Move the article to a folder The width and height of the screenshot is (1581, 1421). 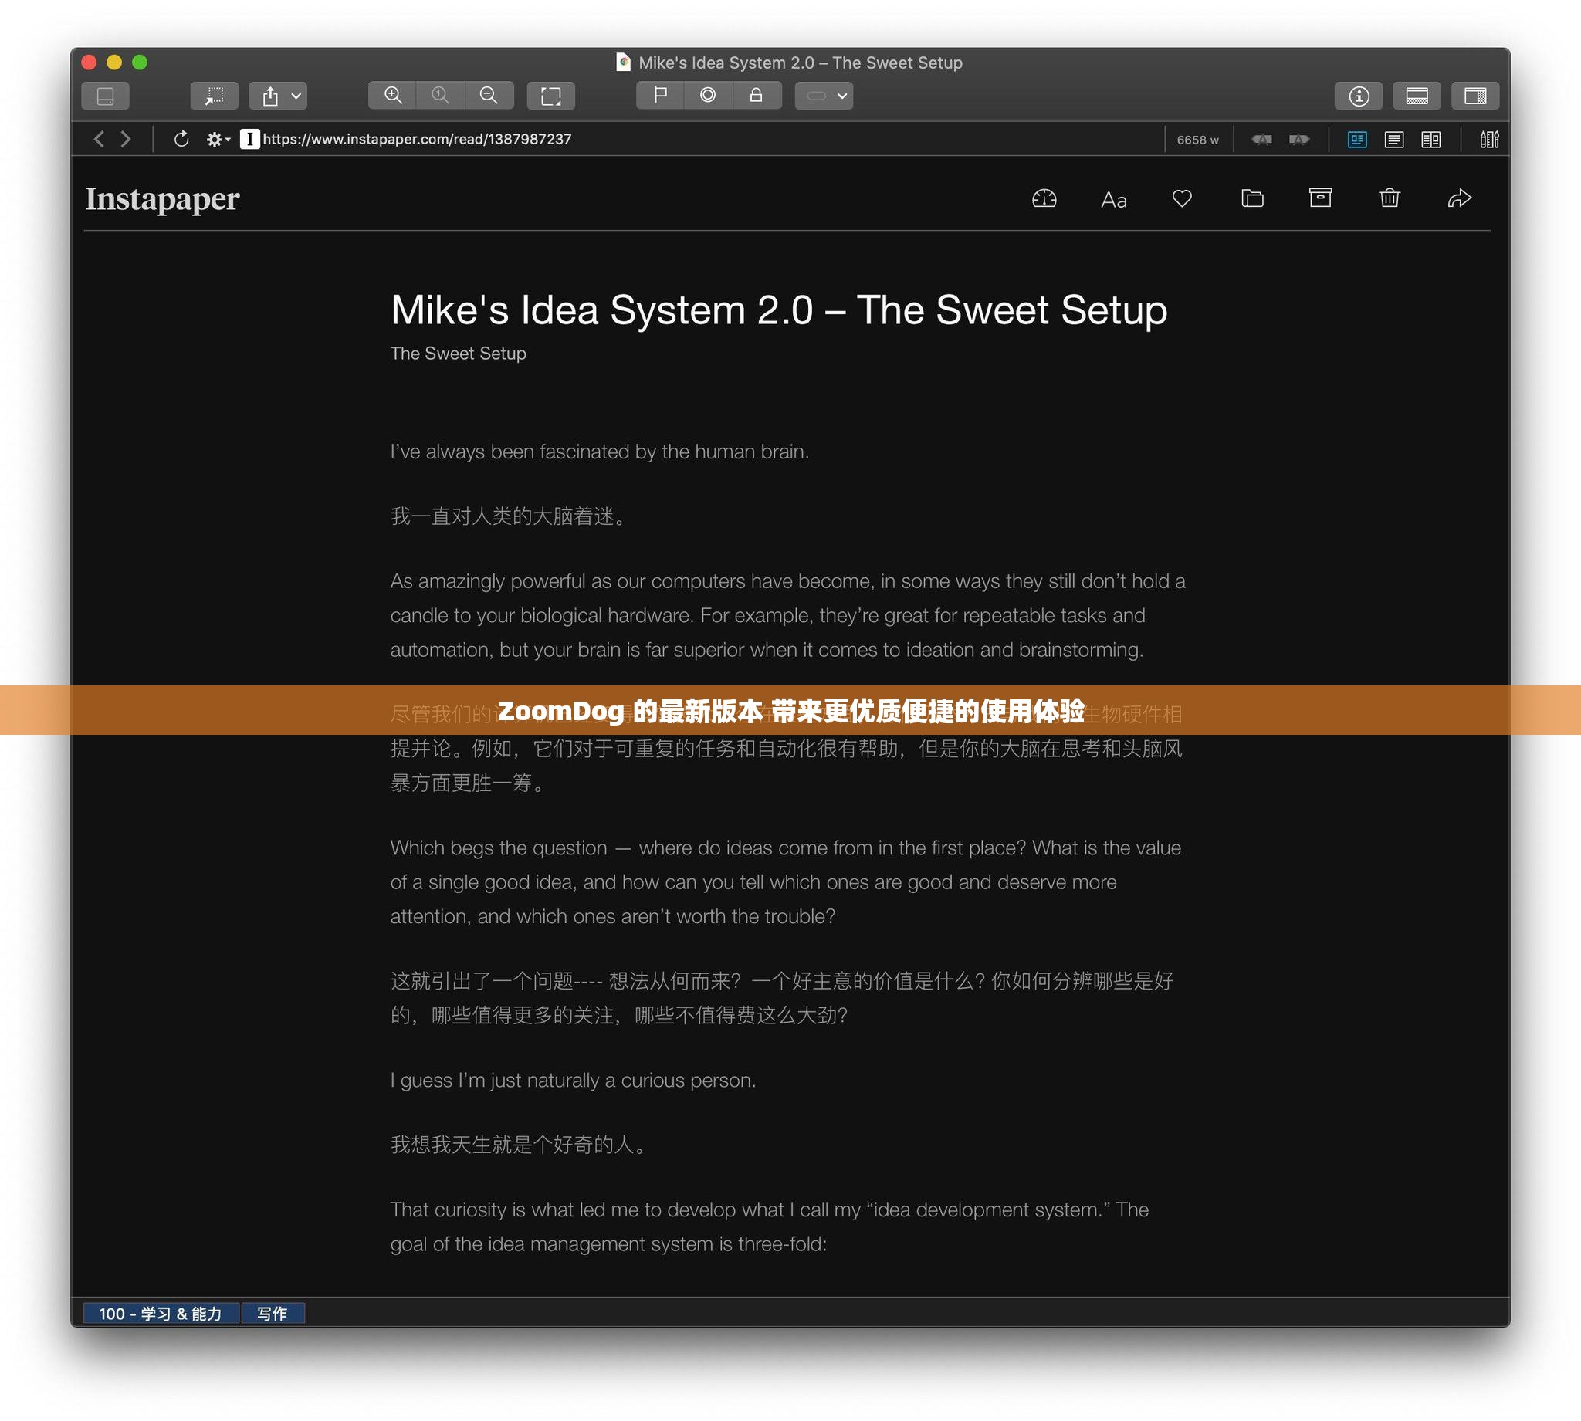pyautogui.click(x=1252, y=199)
